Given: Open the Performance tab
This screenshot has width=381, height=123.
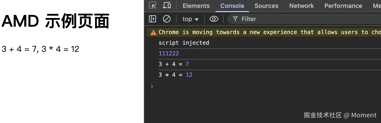Looking at the screenshot, I should point(343,6).
